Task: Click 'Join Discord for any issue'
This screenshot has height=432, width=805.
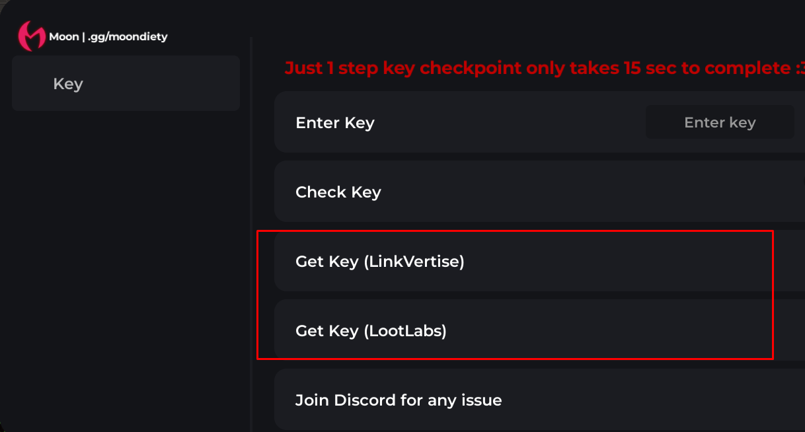Action: click(x=399, y=400)
